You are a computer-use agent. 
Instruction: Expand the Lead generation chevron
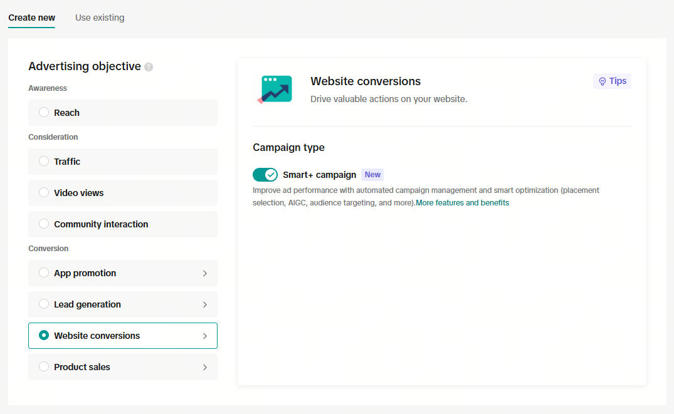[205, 304]
